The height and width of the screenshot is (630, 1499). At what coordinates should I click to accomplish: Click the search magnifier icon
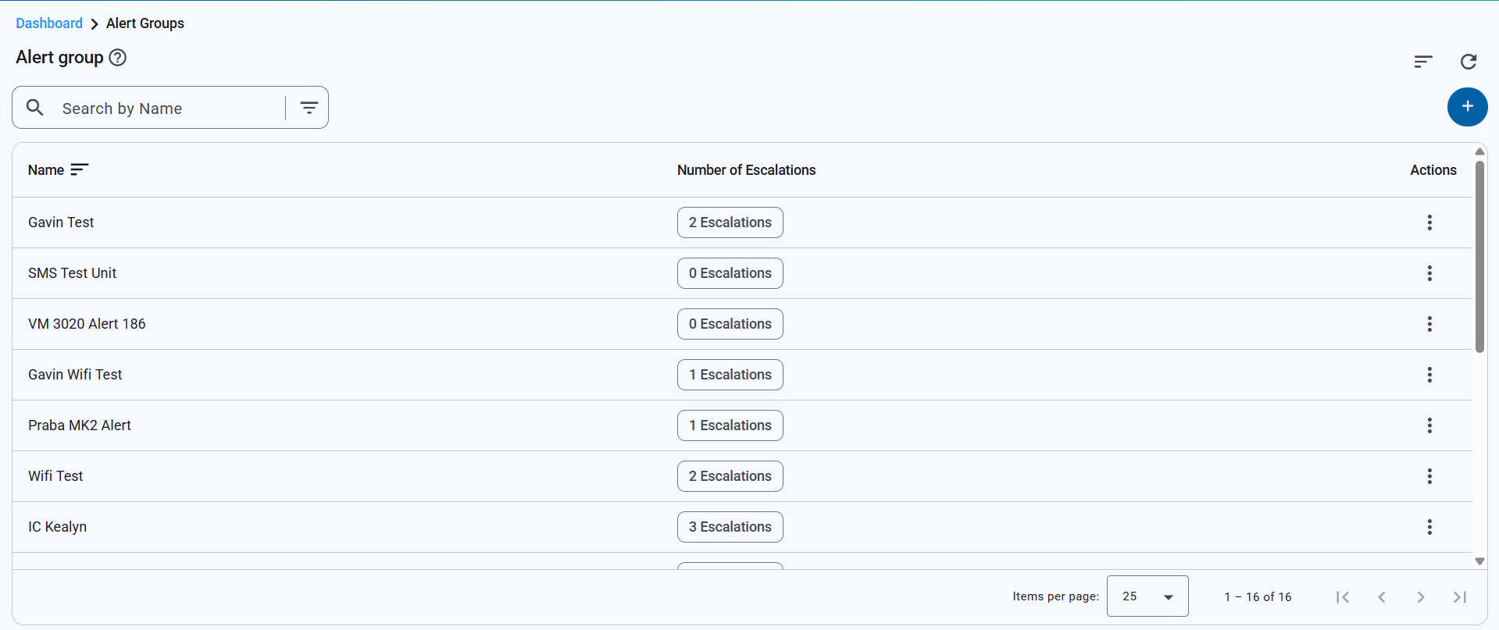[35, 108]
